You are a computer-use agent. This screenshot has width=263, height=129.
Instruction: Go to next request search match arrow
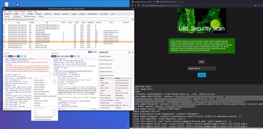coord(12,109)
